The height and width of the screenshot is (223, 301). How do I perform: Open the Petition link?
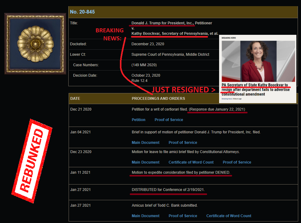click(x=138, y=120)
